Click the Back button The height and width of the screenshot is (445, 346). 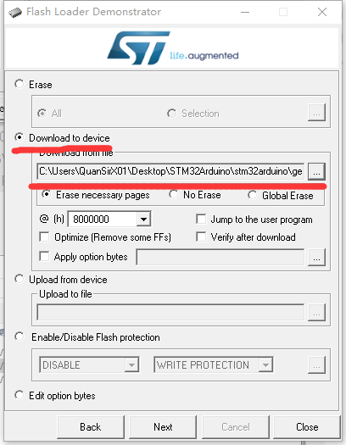tap(91, 427)
